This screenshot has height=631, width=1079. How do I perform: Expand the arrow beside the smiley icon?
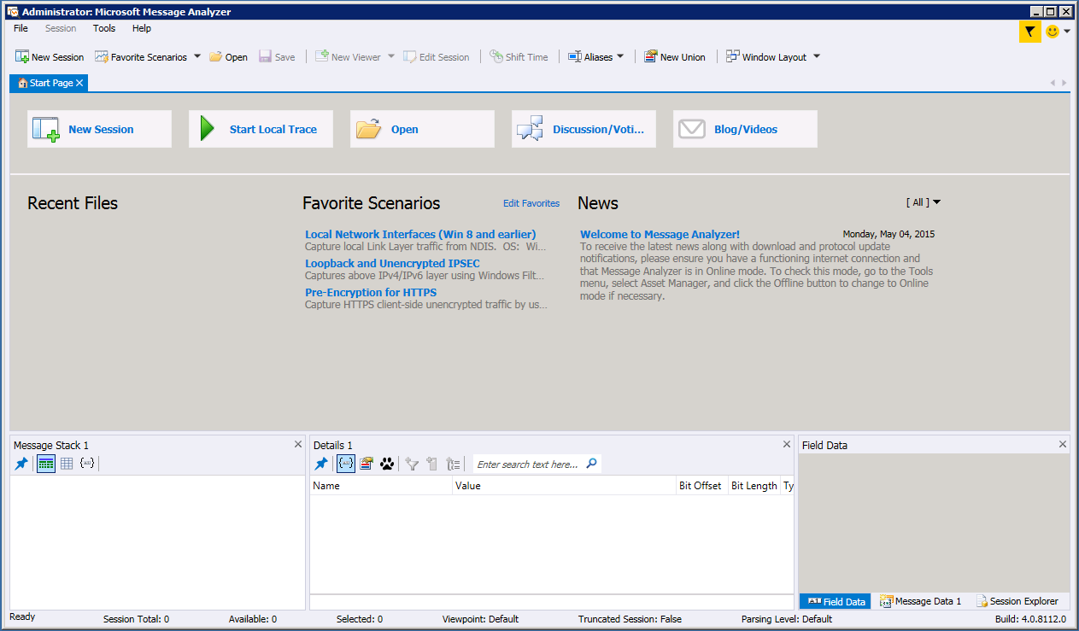(1067, 32)
